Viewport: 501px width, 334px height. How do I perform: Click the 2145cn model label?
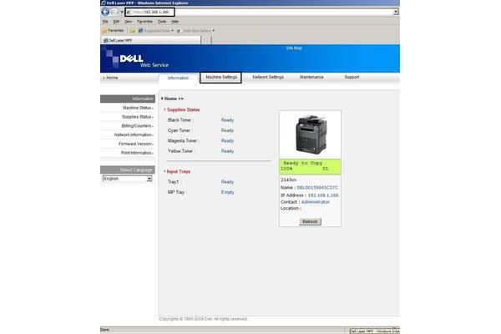(x=288, y=180)
